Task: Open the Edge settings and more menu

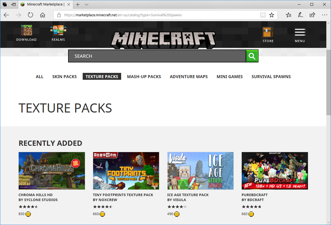Action: click(324, 15)
